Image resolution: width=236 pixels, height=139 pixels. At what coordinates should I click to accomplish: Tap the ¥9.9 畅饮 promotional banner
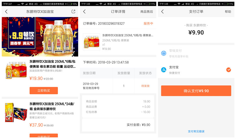(40, 37)
